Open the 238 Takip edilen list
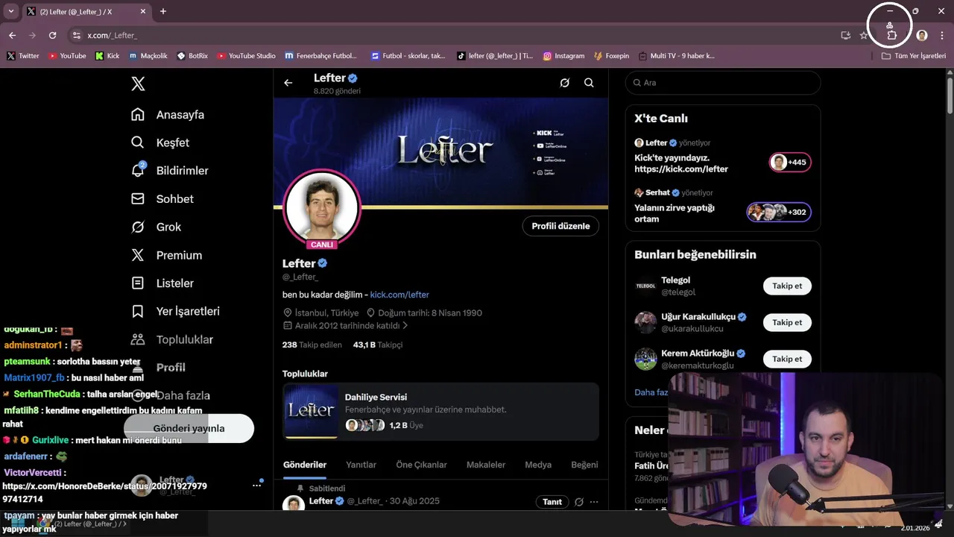The width and height of the screenshot is (954, 537). pyautogui.click(x=312, y=345)
